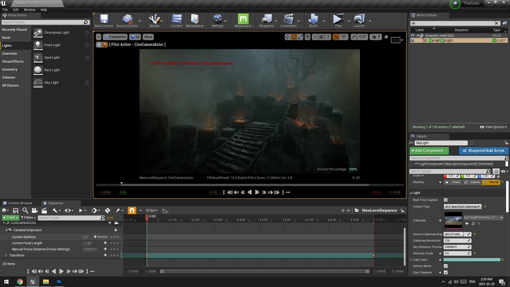
Task: Open the Source Type SLS Specified Cubemap dropdown
Action: tap(462, 207)
